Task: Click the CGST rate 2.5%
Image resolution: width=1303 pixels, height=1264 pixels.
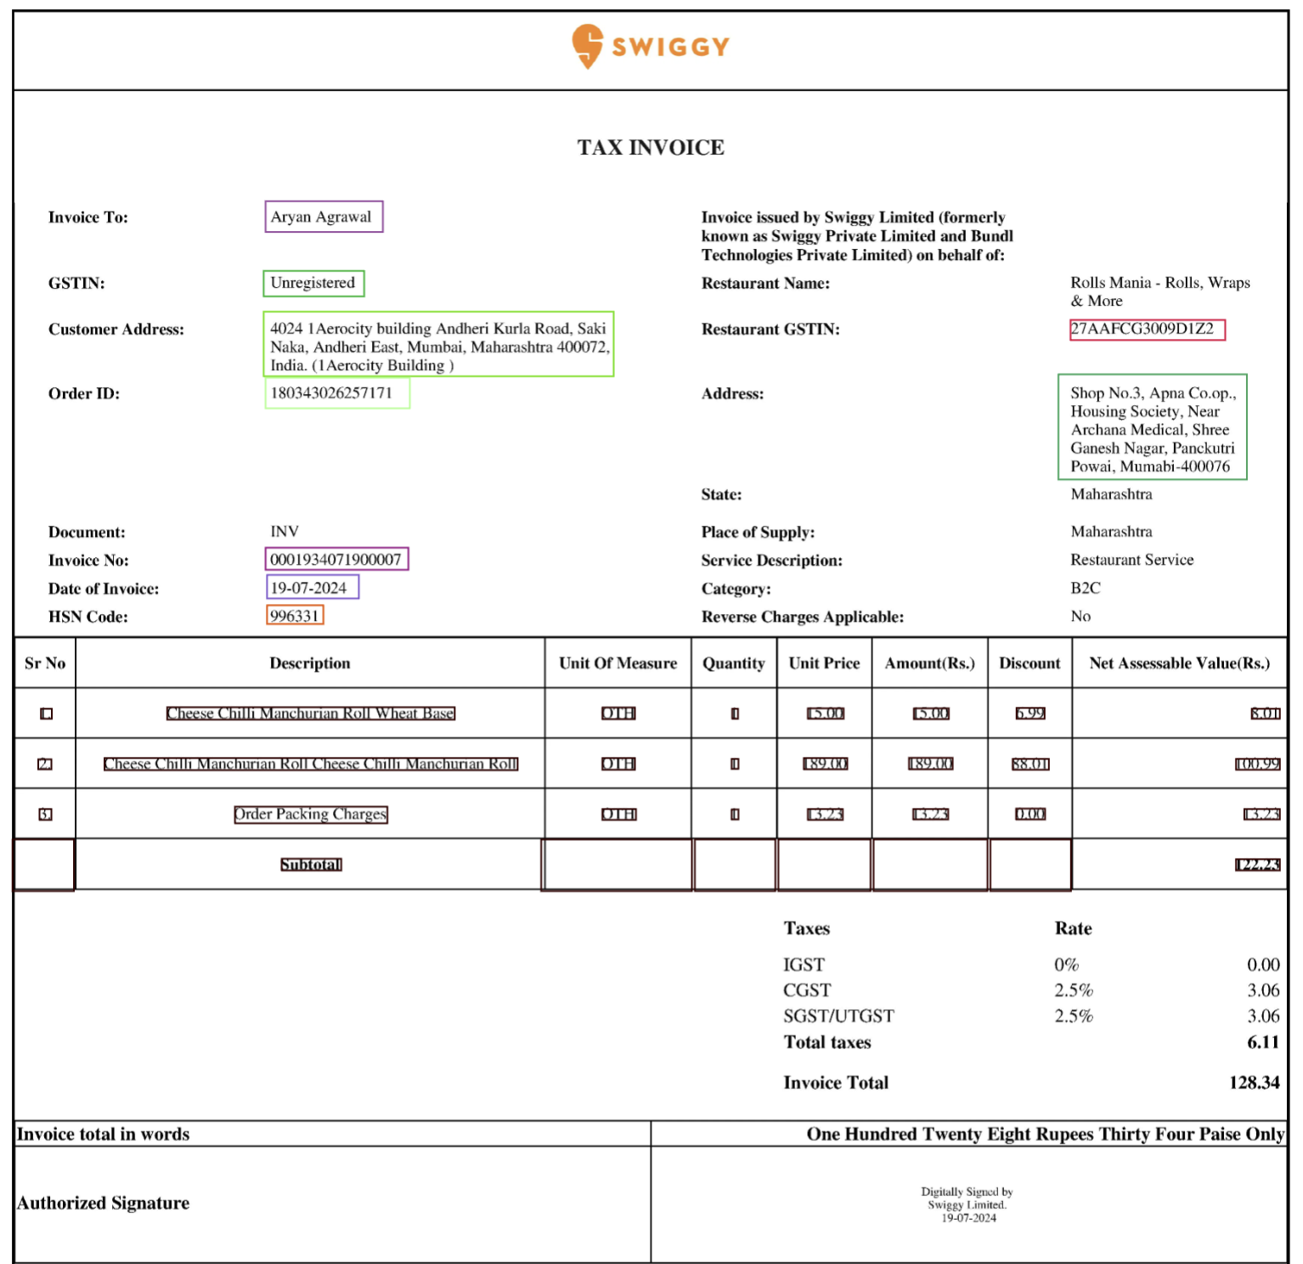Action: [1074, 990]
